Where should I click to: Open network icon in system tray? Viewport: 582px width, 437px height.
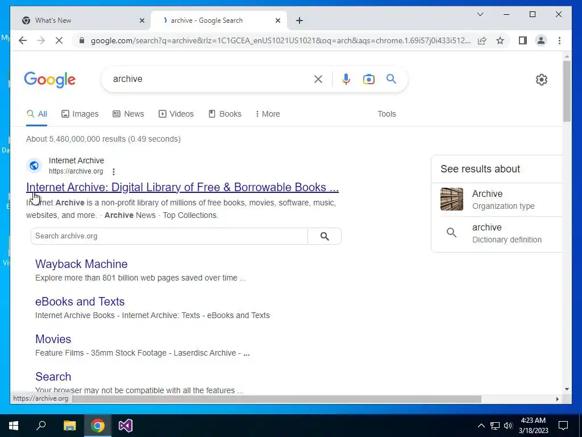(x=495, y=426)
